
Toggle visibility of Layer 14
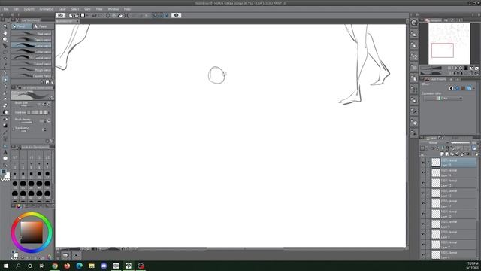[x=423, y=172]
